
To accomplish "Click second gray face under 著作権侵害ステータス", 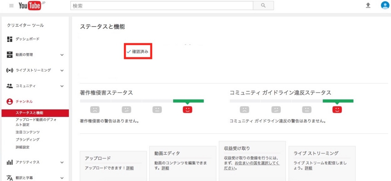I will click(126, 109).
